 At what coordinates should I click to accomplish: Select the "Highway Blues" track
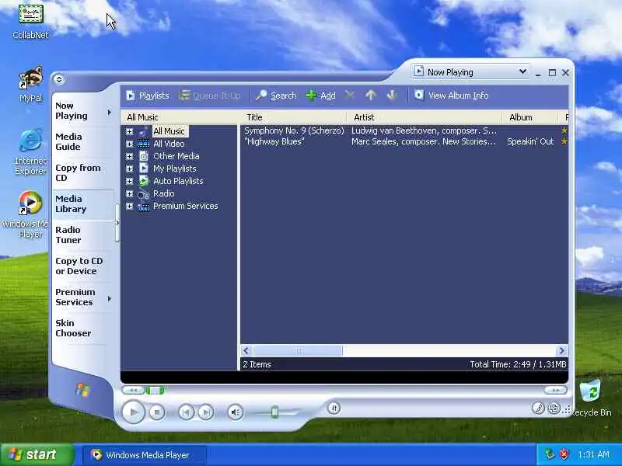tap(274, 141)
